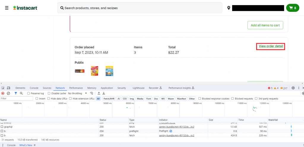The height and width of the screenshot is (147, 304).
Task: Toggle the device toolbar icon
Action: (x=9, y=88)
